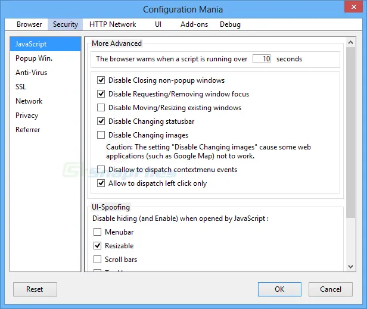The width and height of the screenshot is (367, 309).
Task: Choose Anti-Virus in the sidebar
Action: coord(45,73)
